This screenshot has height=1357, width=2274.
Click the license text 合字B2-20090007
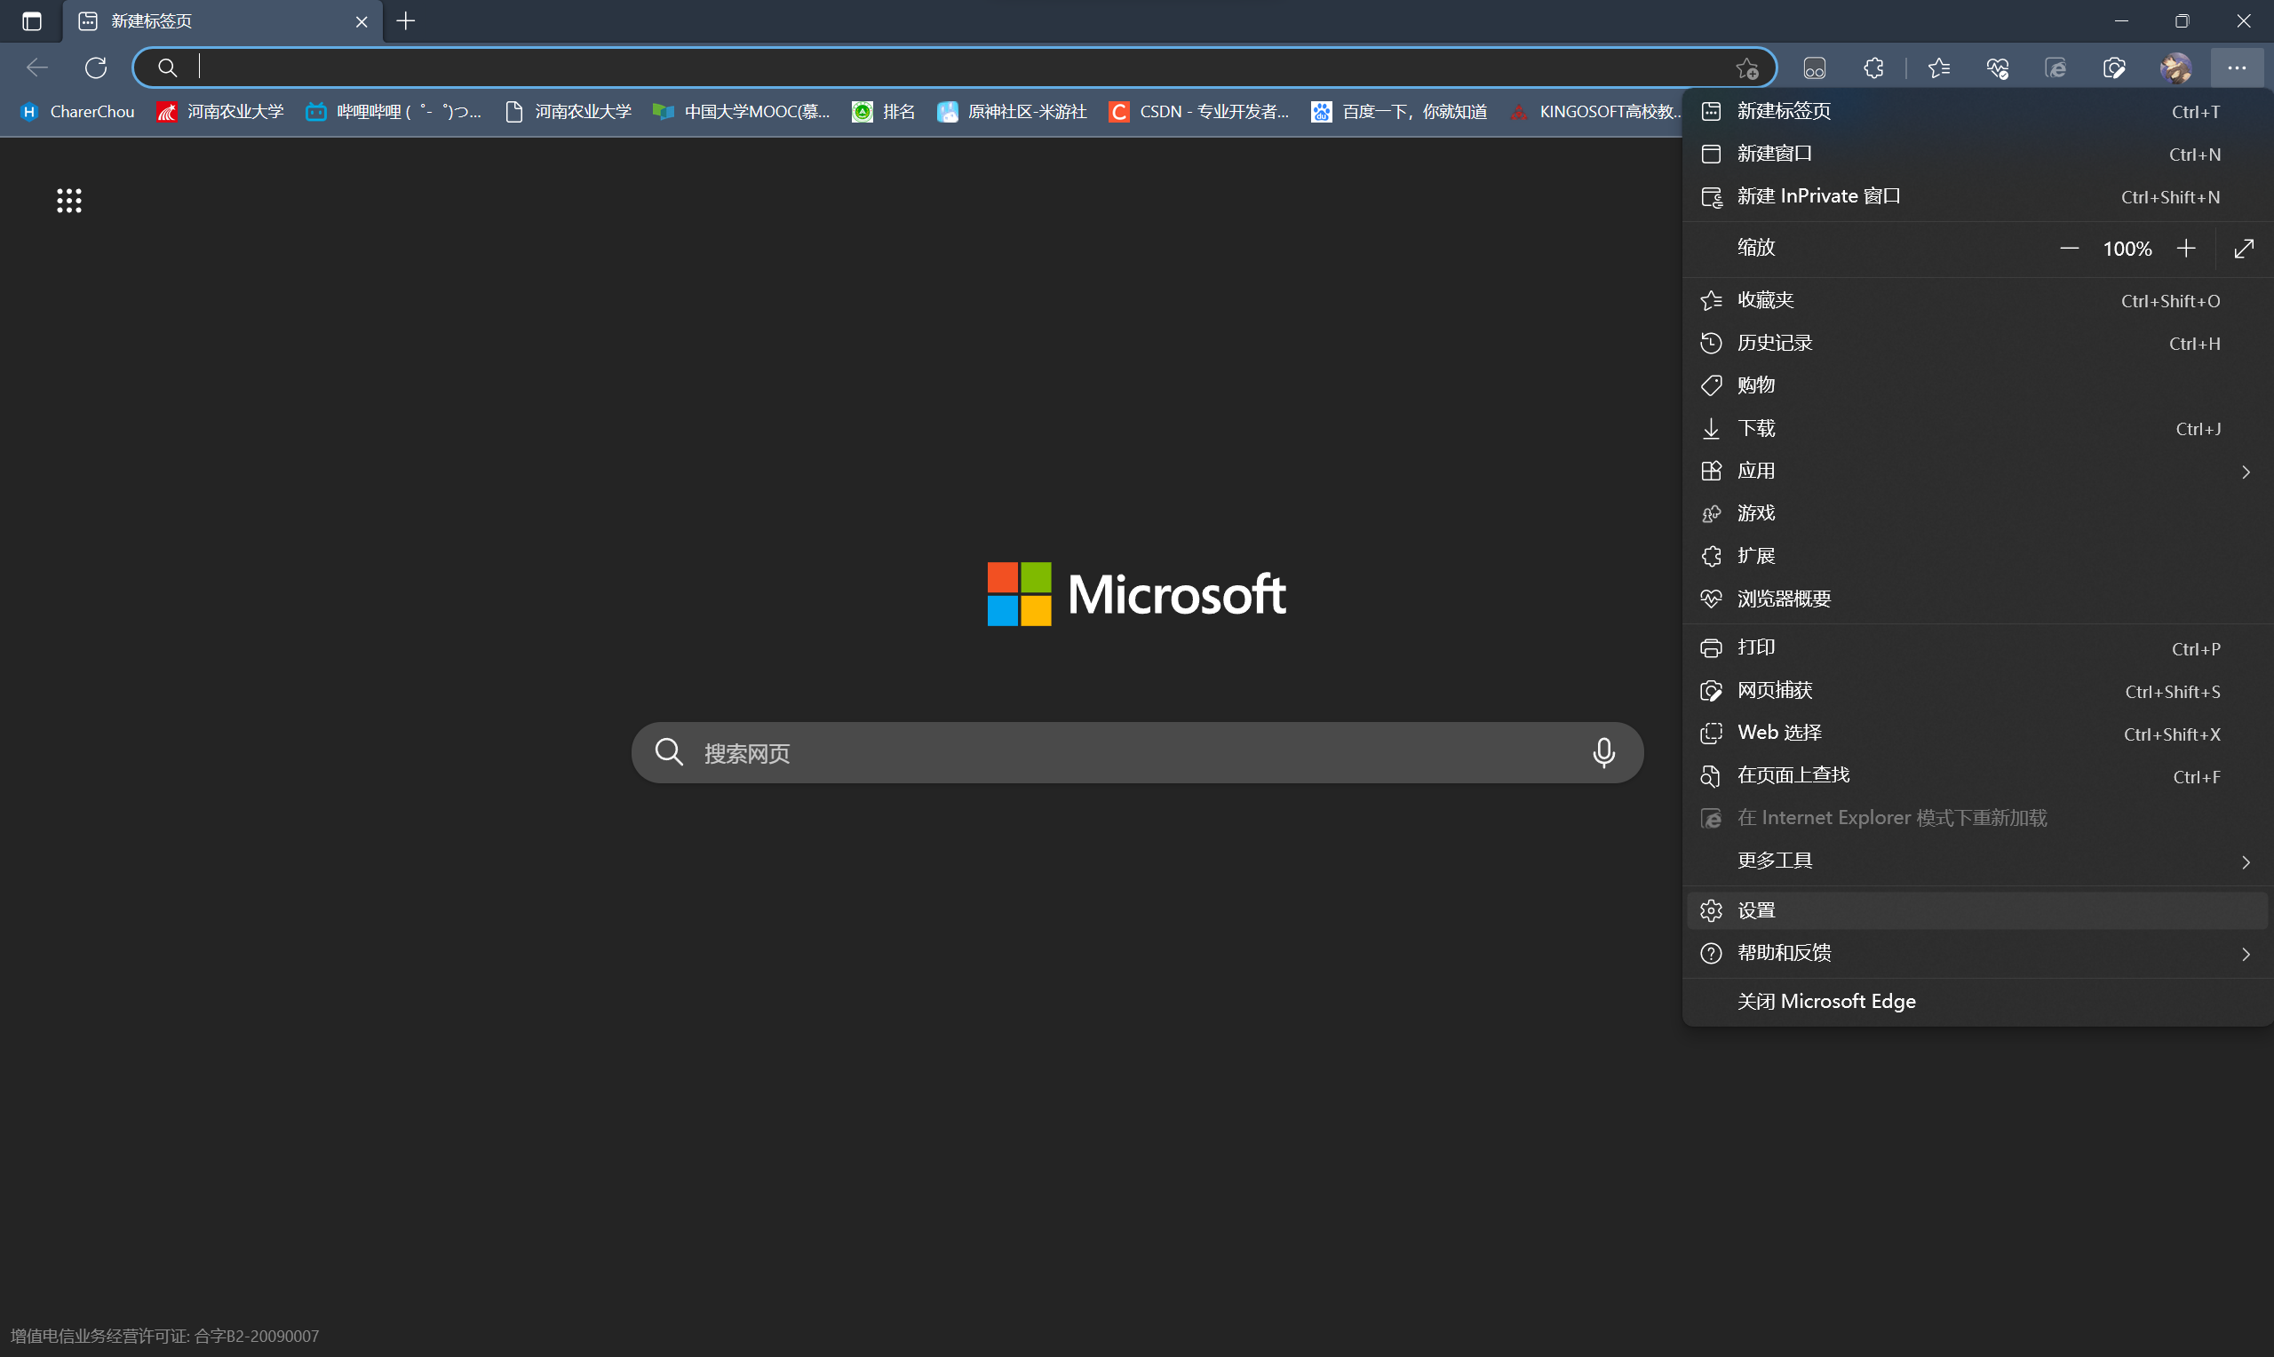[257, 1336]
